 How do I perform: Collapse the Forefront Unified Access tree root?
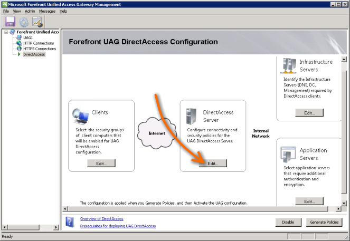click(6, 32)
